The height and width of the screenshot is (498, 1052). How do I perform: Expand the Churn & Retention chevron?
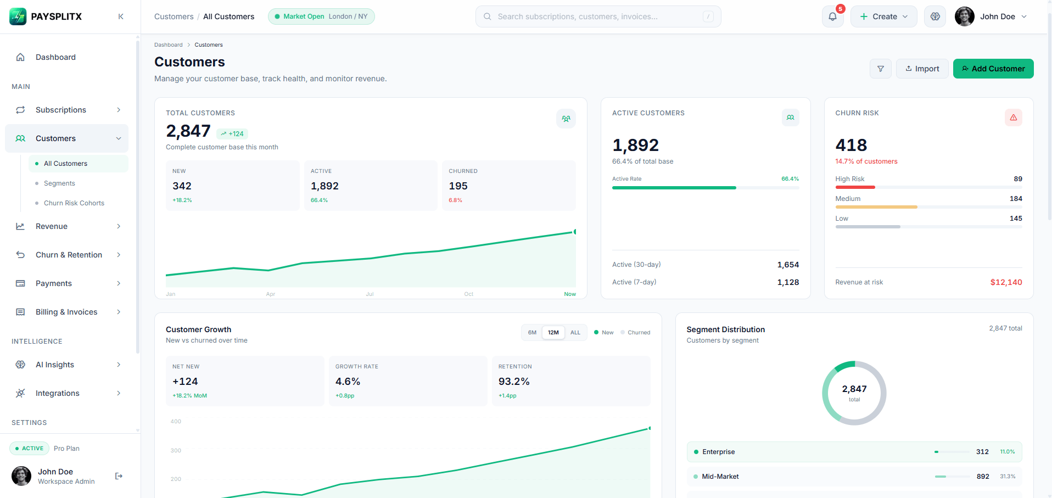pyautogui.click(x=119, y=255)
